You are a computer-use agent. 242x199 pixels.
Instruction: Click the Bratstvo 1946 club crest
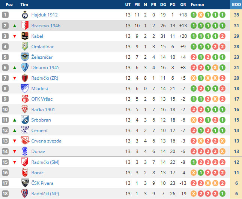tap(25, 25)
